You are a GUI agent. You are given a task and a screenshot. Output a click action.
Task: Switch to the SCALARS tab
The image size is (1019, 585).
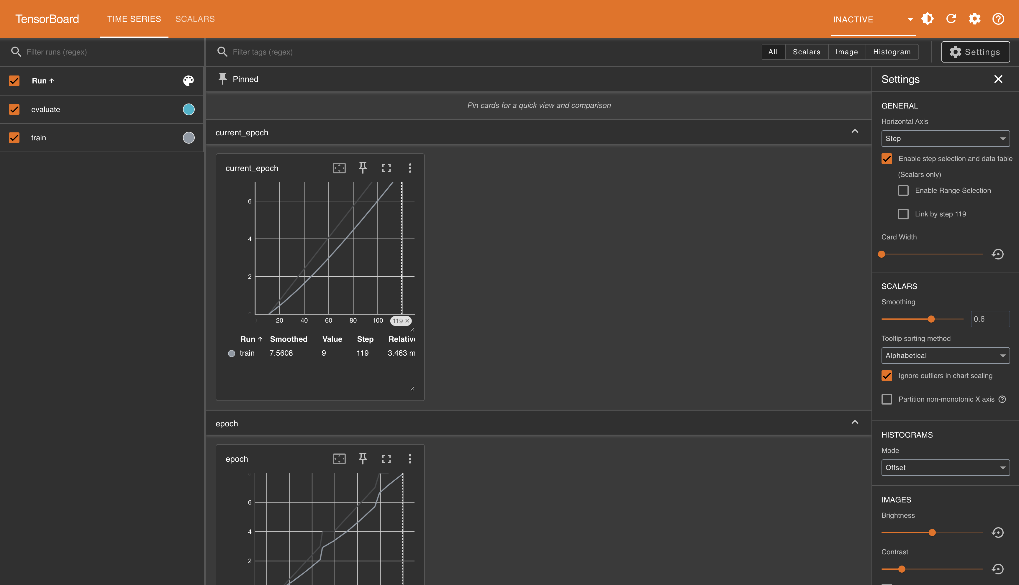(x=195, y=19)
